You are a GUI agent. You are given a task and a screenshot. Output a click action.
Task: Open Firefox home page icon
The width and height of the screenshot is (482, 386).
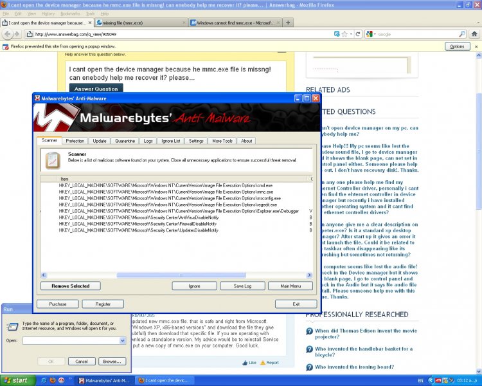pyautogui.click(x=474, y=34)
